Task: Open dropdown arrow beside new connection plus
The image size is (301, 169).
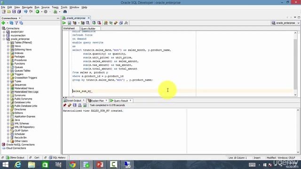Action: [x=8, y=23]
